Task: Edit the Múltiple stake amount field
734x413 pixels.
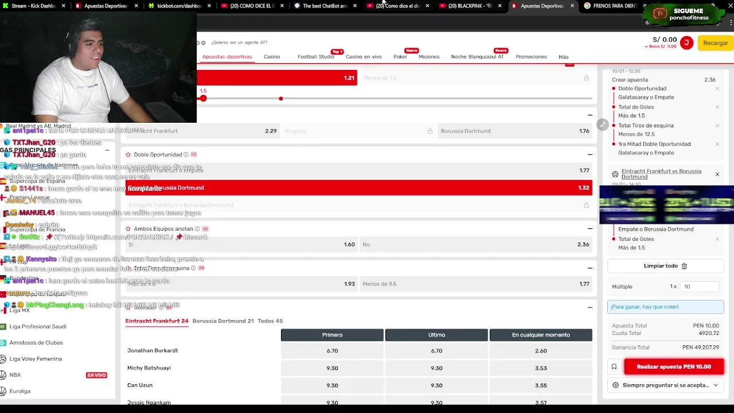Action: tap(700, 287)
